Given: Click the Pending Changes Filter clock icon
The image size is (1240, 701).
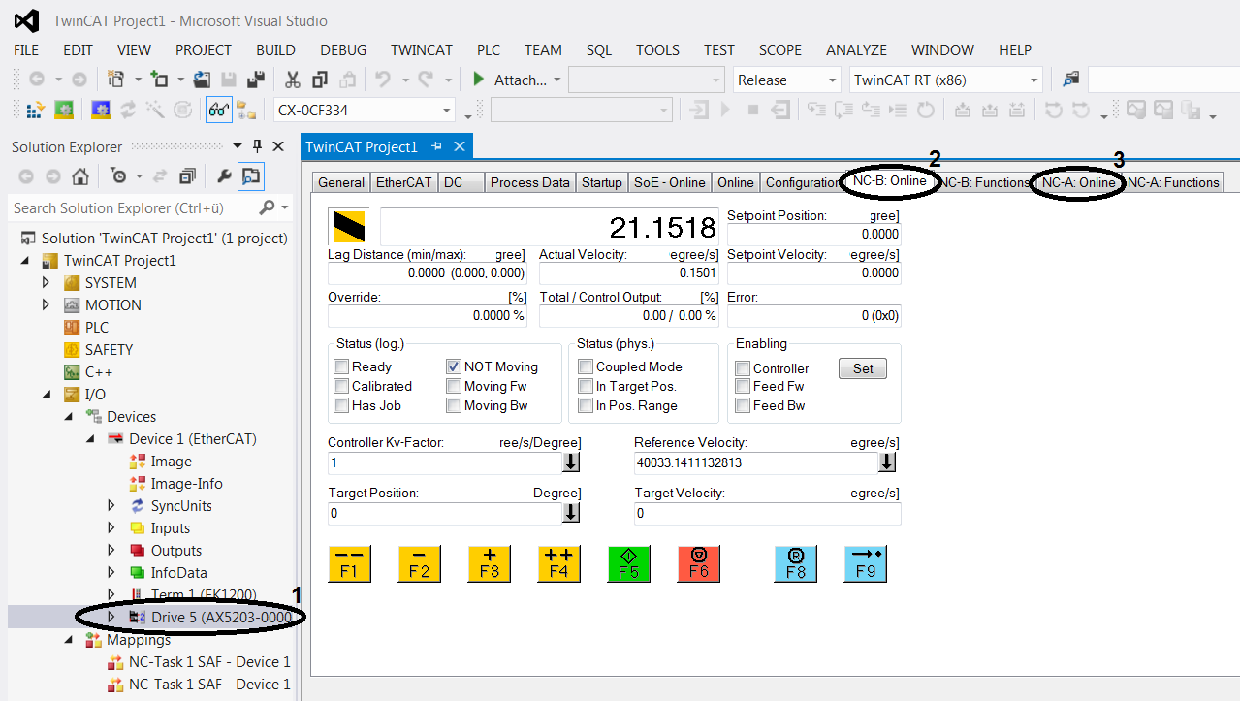Looking at the screenshot, I should [118, 176].
